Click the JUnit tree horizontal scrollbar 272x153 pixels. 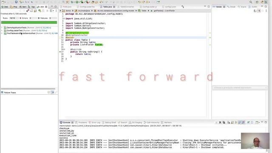(x=28, y=89)
